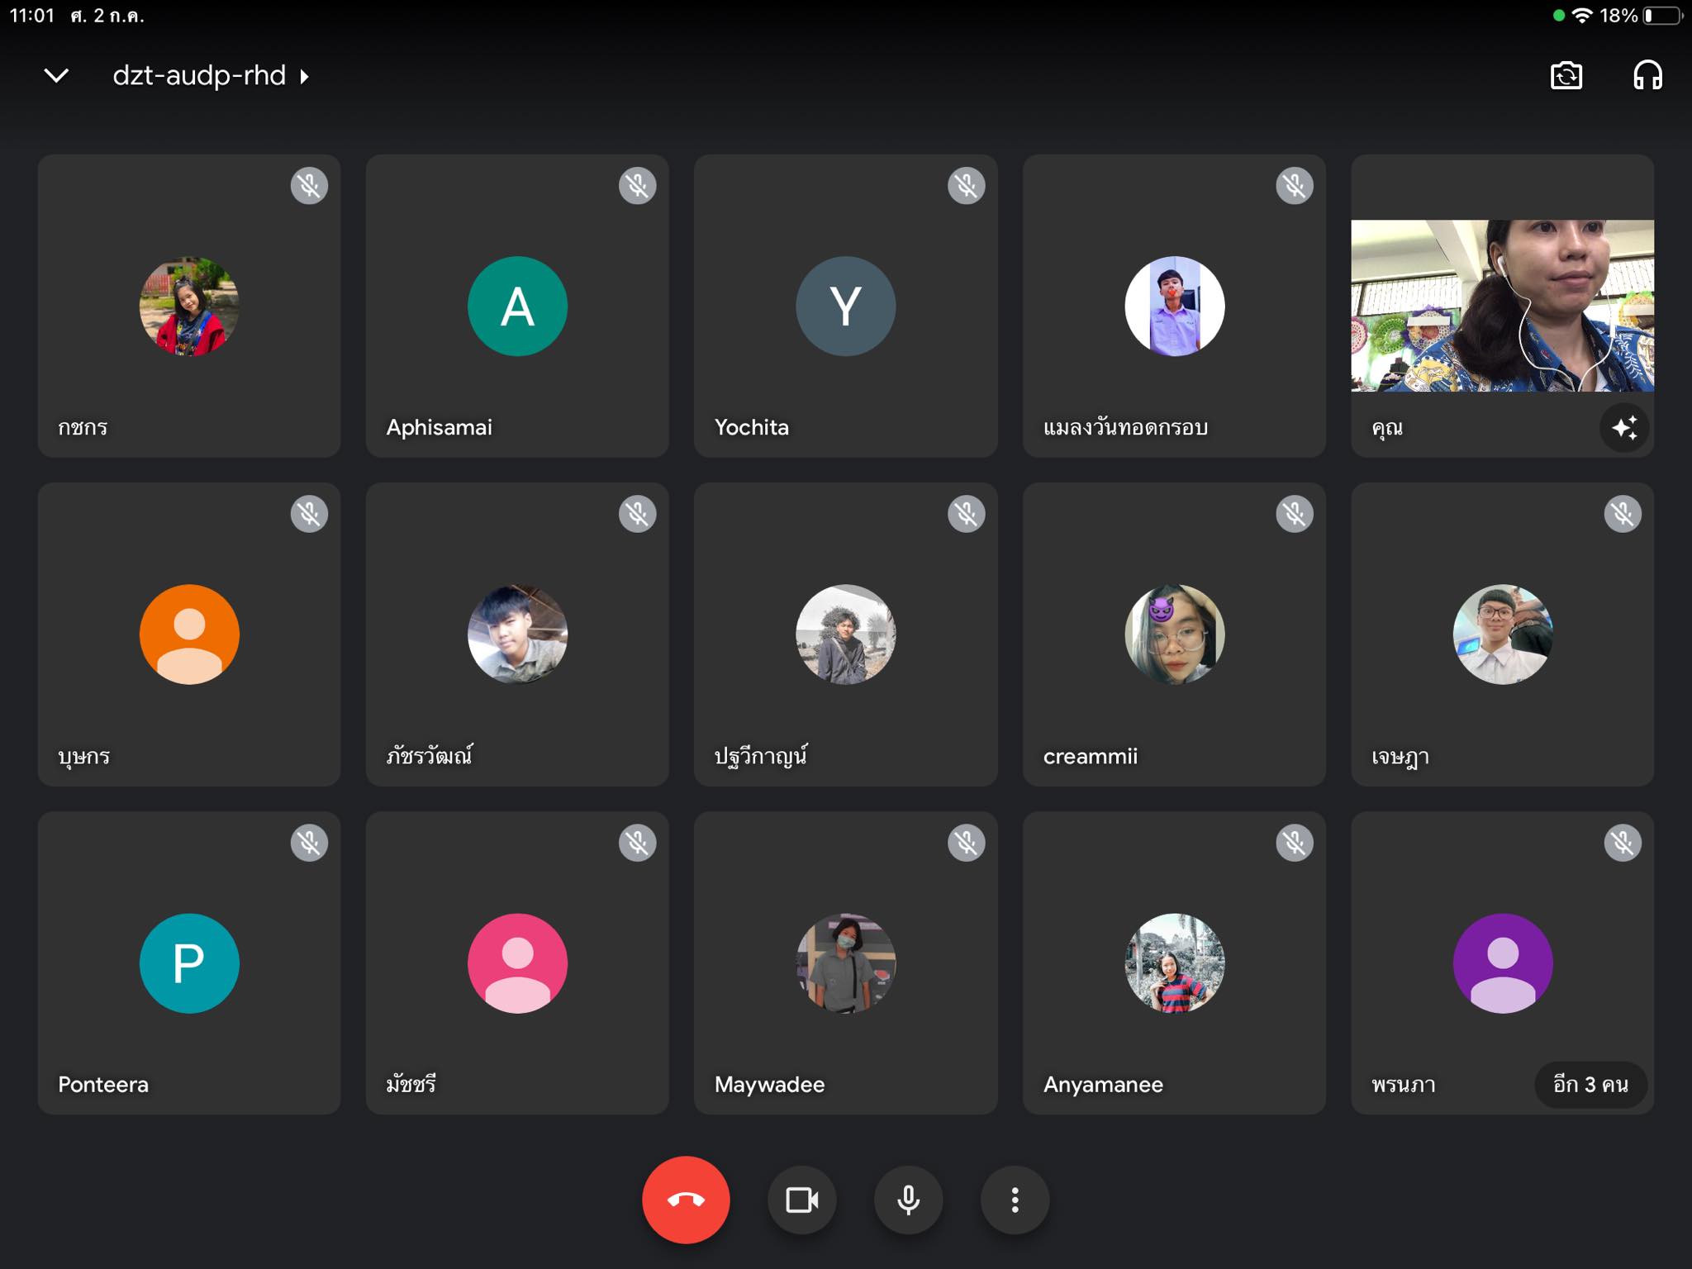Tap the muted mic icon on ปฐวีกาญน์ tile
The width and height of the screenshot is (1692, 1269).
click(966, 514)
